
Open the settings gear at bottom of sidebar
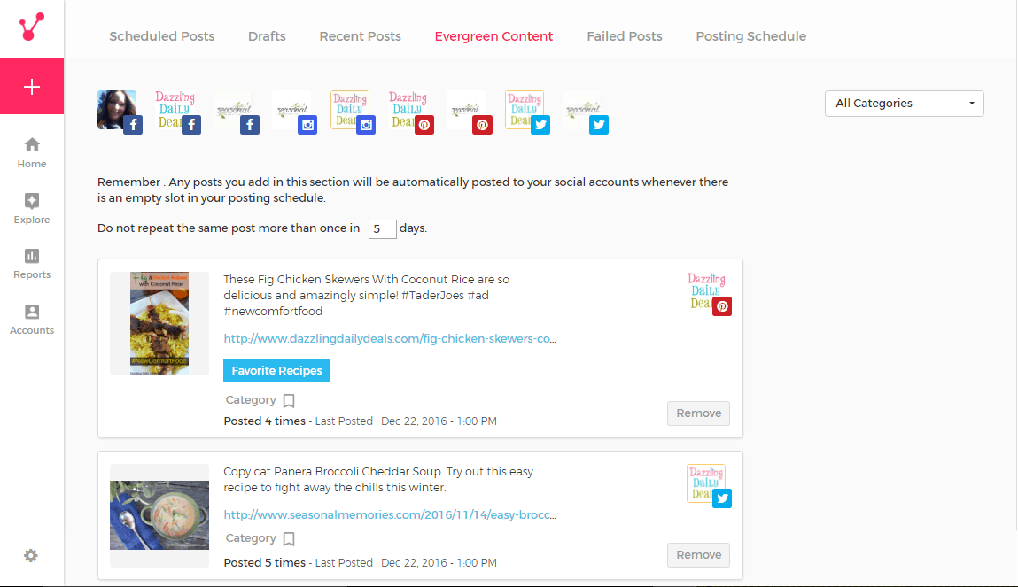(32, 555)
